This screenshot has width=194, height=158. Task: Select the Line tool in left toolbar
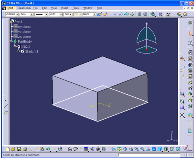click(x=6, y=106)
